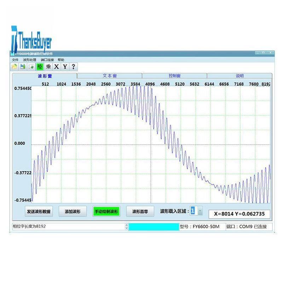Switch to the 控制窗 tab
The image size is (283, 283).
(174, 76)
